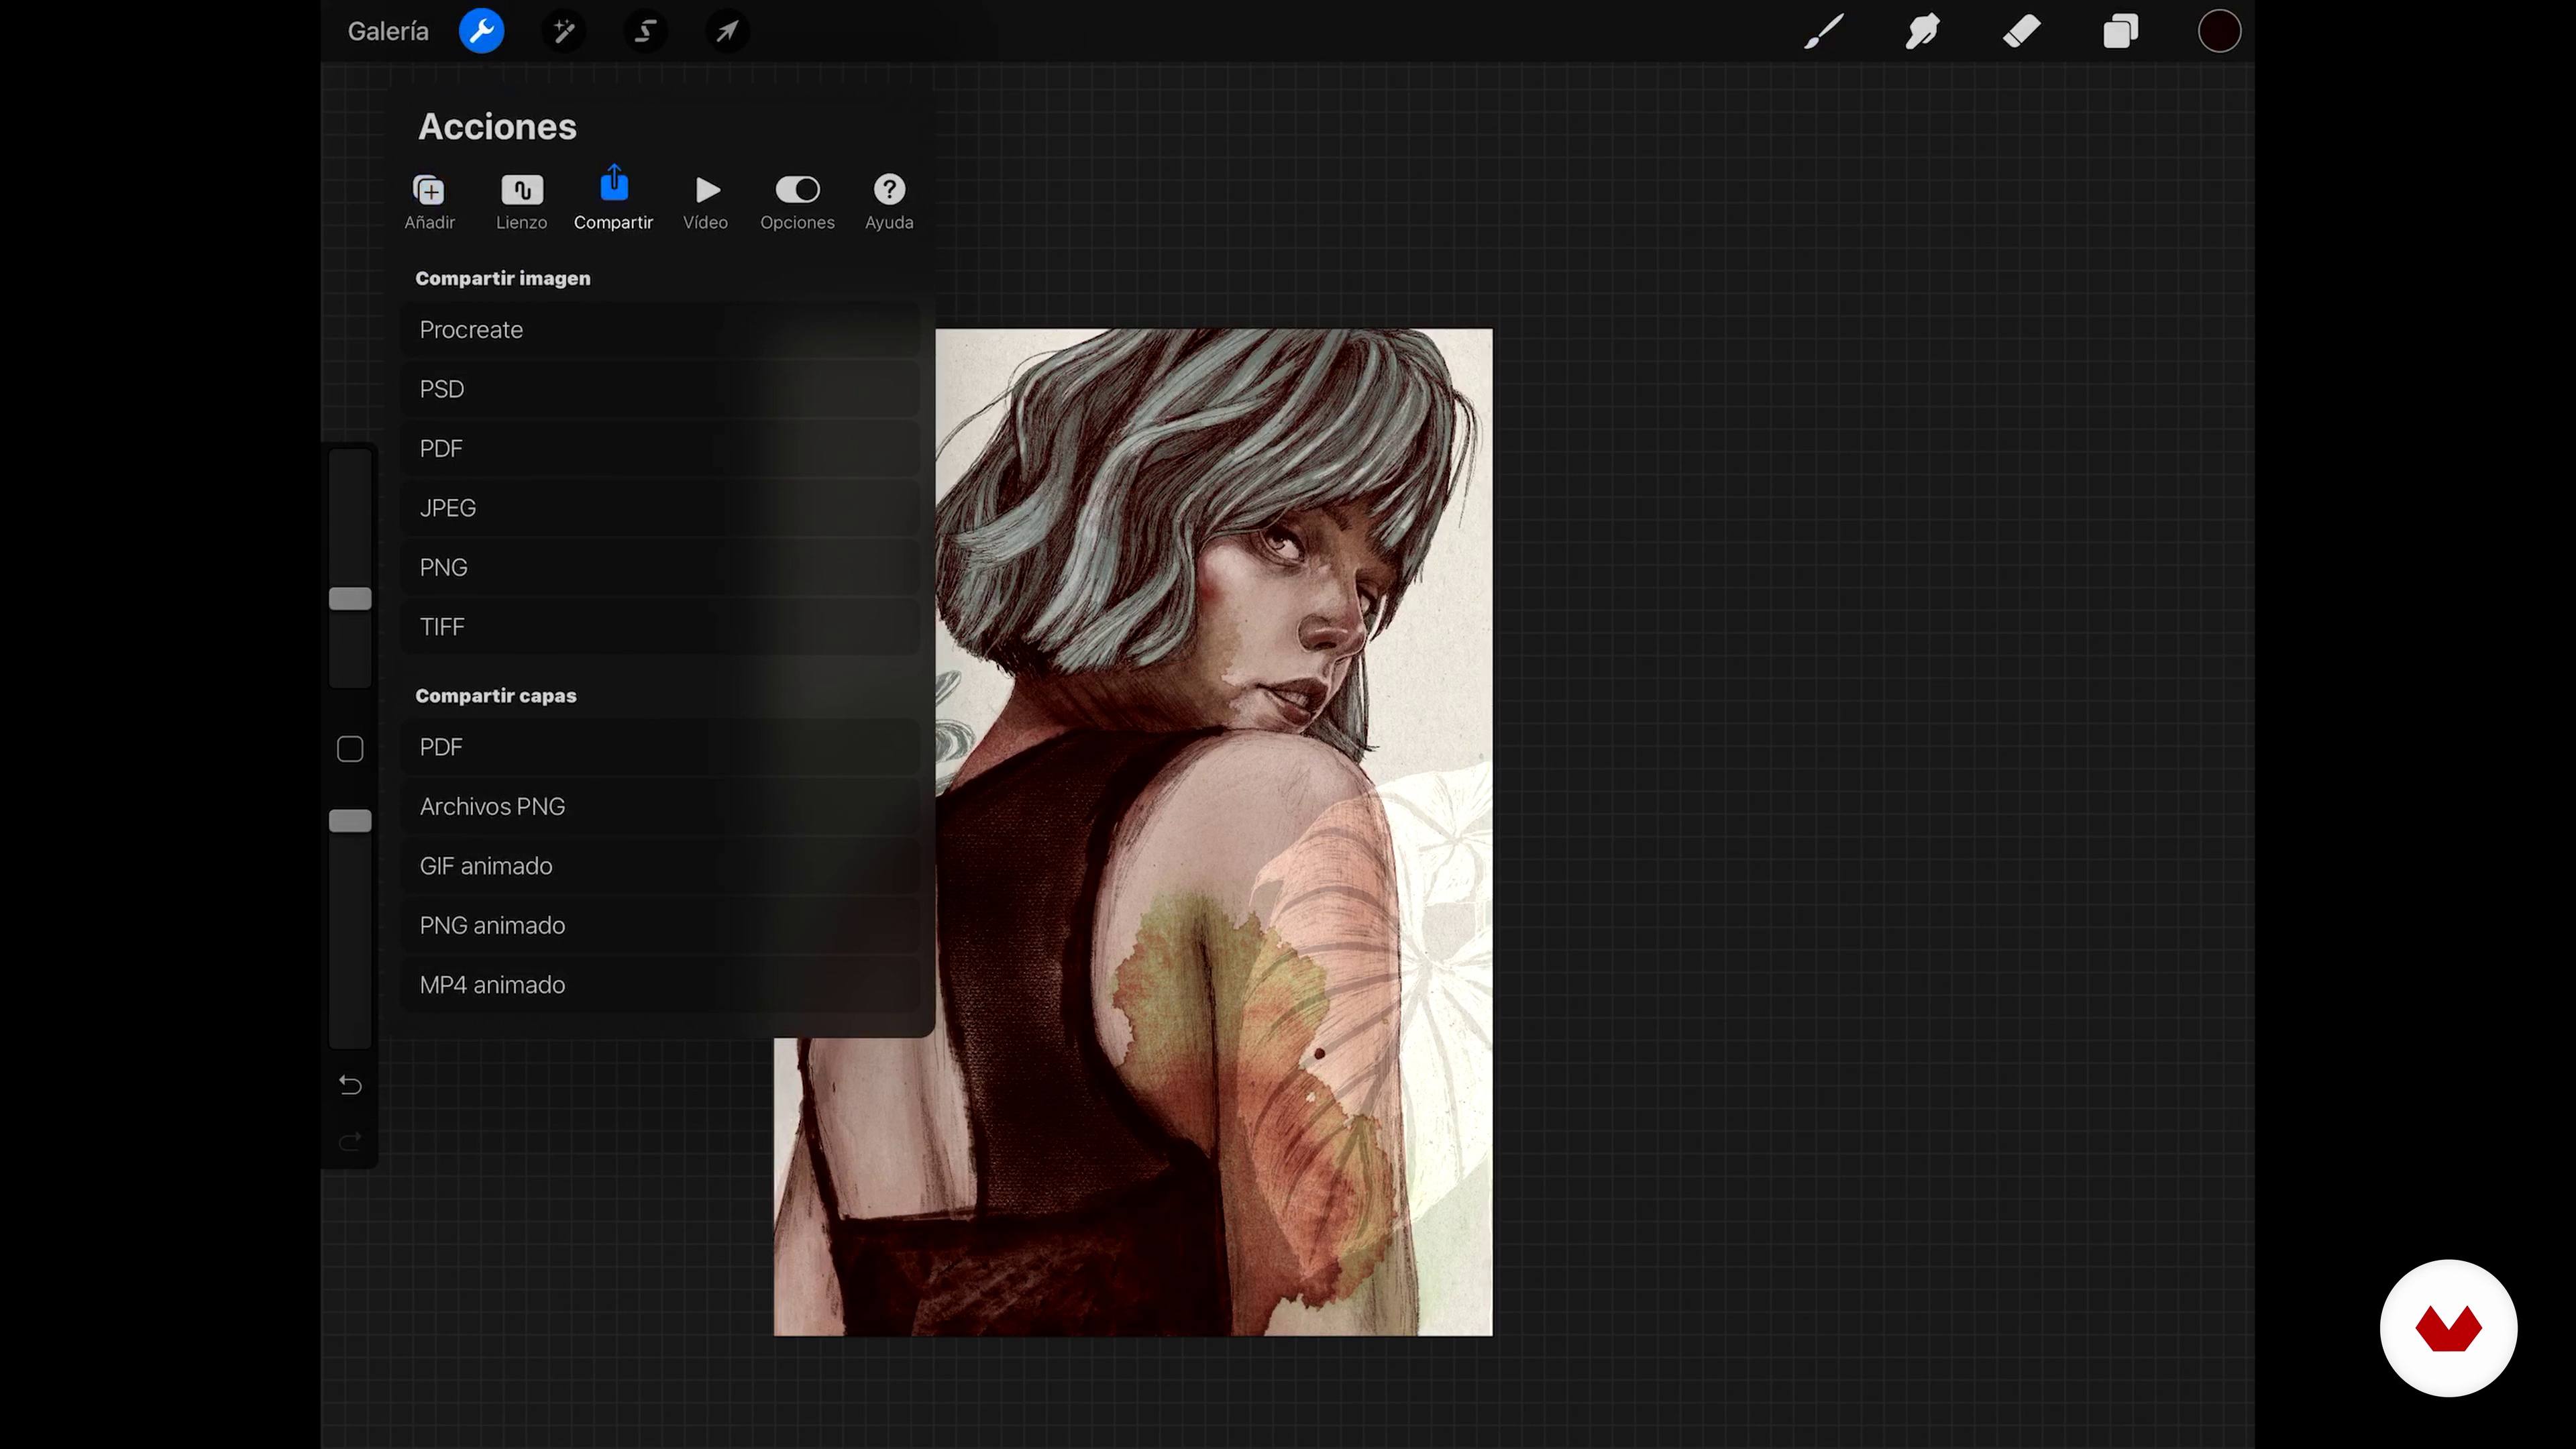Open the Vídeo tab
This screenshot has height=1449, width=2576.
click(705, 201)
